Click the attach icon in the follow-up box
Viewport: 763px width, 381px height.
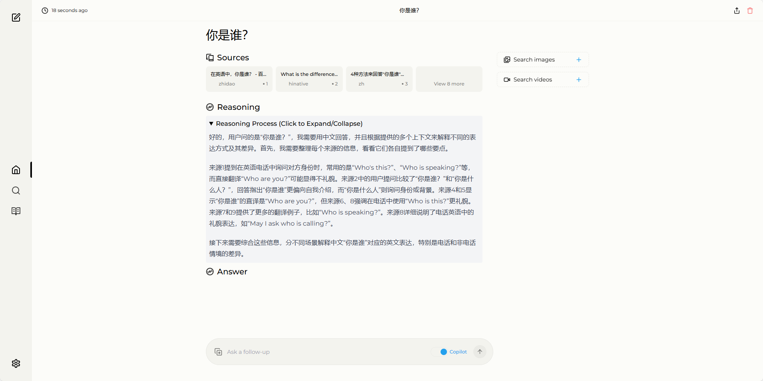(218, 352)
